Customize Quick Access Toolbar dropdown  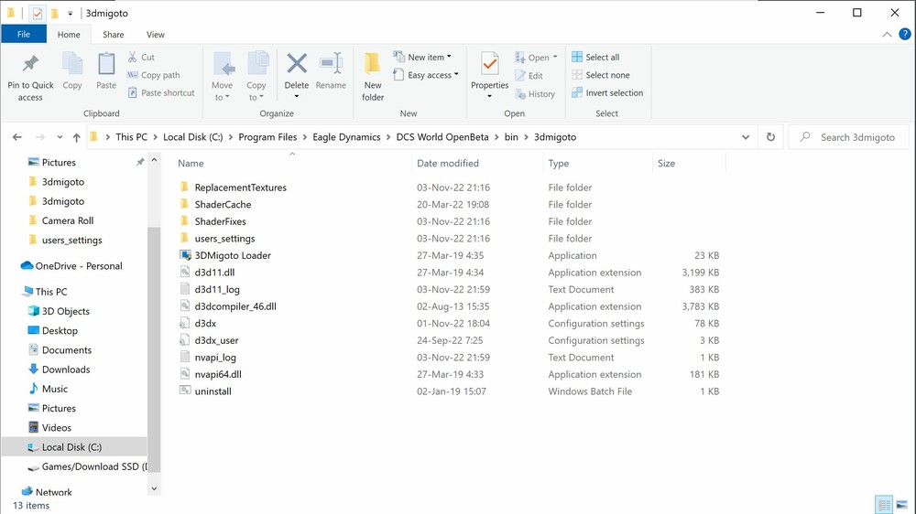click(71, 13)
